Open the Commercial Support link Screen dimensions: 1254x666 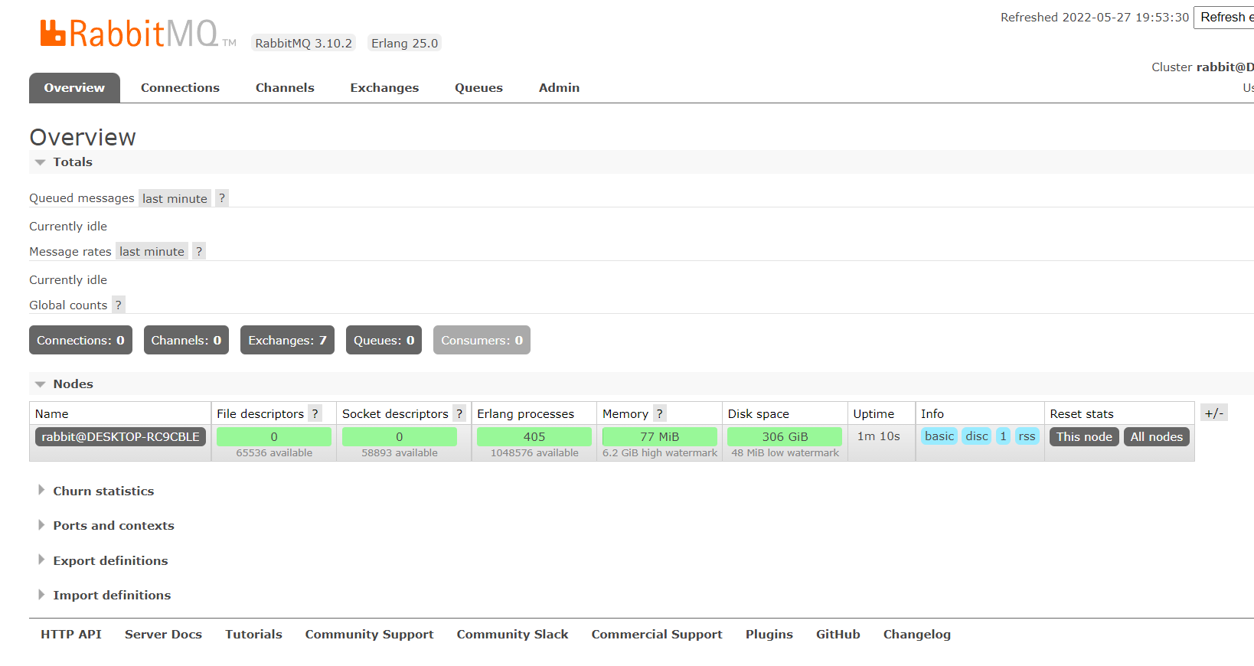click(657, 634)
